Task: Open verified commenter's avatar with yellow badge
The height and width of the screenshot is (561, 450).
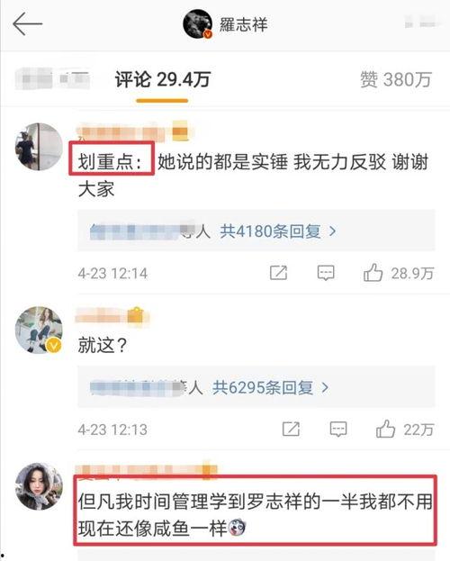Action: pos(39,330)
